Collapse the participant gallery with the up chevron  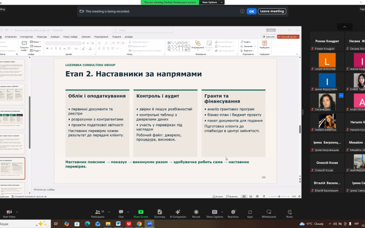click(x=345, y=27)
